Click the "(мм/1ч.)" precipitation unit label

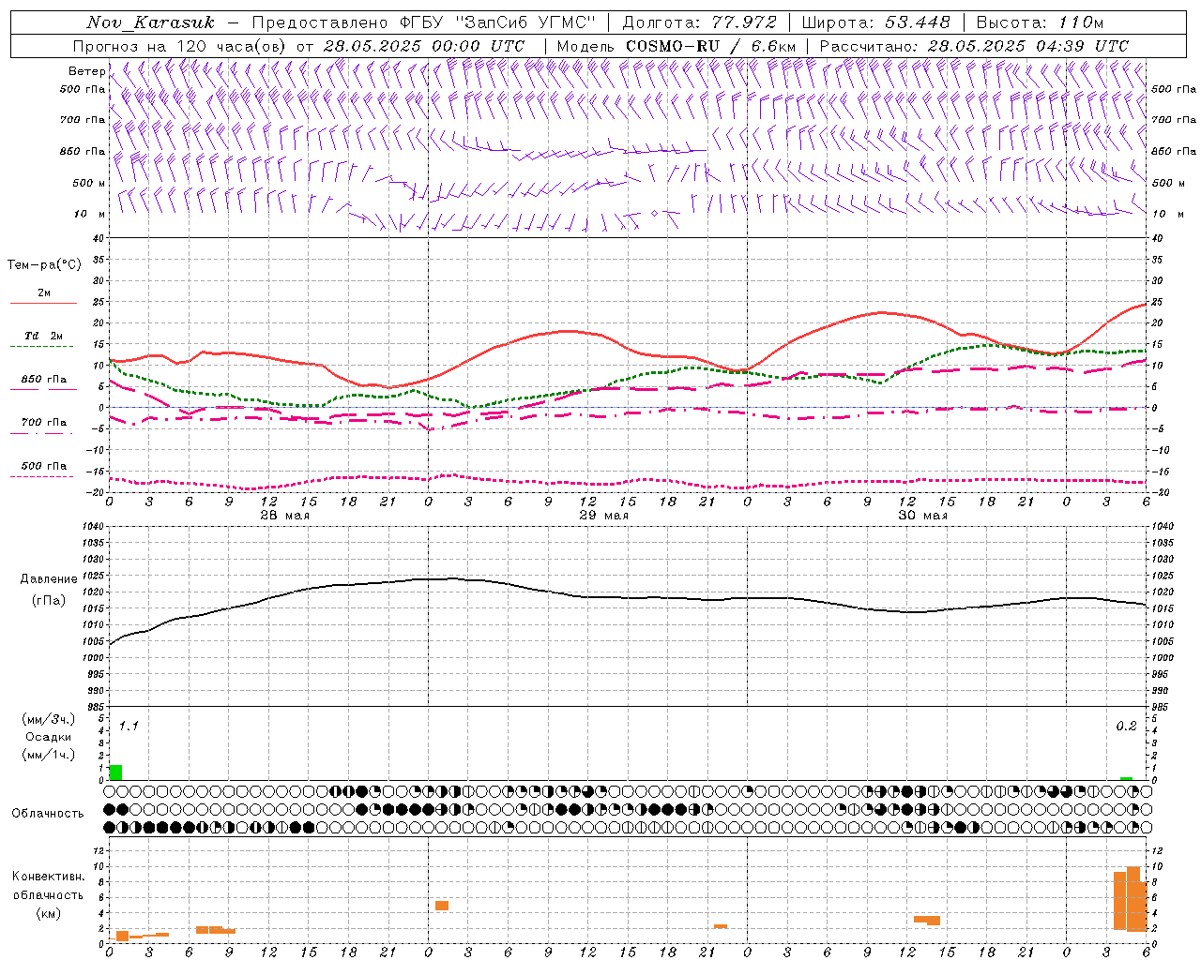(x=49, y=756)
